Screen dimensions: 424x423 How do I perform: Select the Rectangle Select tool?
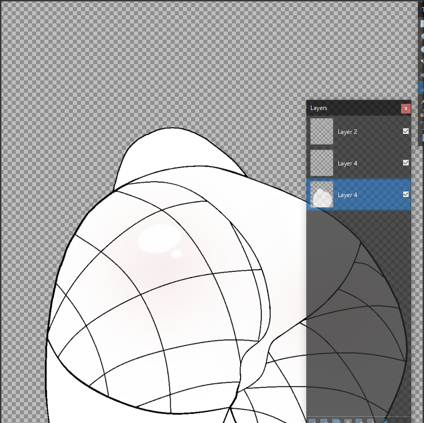coord(422,23)
